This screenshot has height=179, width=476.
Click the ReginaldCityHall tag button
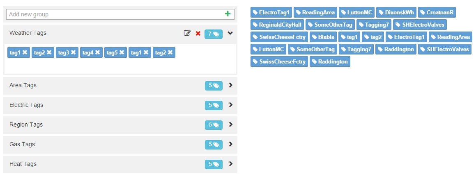tap(277, 25)
